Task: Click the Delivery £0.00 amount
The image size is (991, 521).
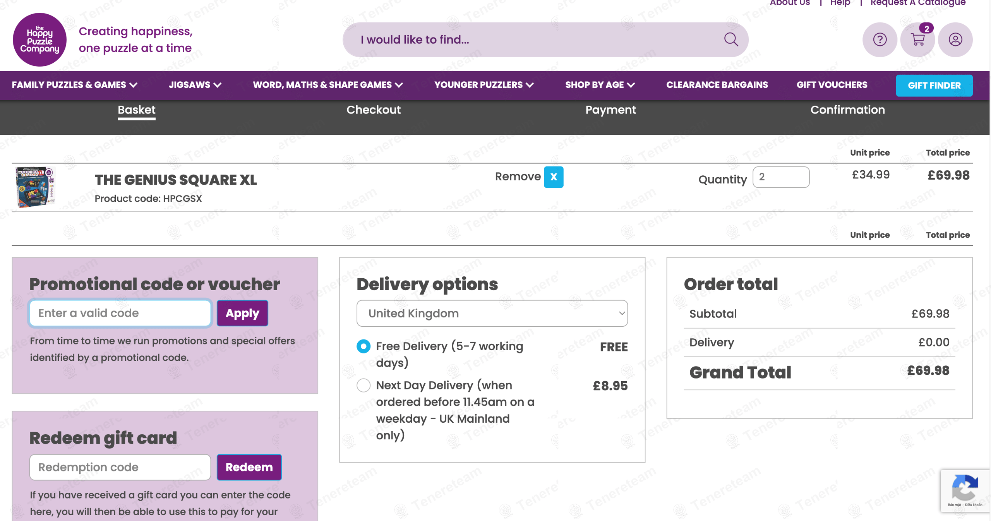Action: pyautogui.click(x=934, y=342)
